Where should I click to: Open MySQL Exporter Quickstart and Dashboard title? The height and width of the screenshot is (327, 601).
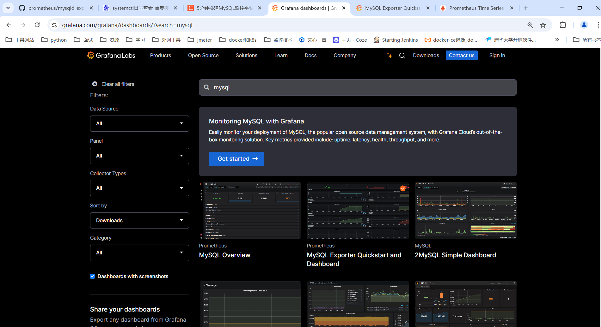[354, 259]
